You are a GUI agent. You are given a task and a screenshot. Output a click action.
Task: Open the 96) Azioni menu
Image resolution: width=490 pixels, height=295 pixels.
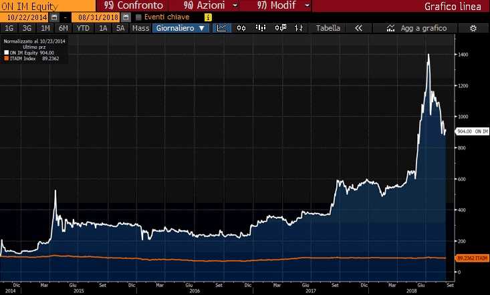205,5
